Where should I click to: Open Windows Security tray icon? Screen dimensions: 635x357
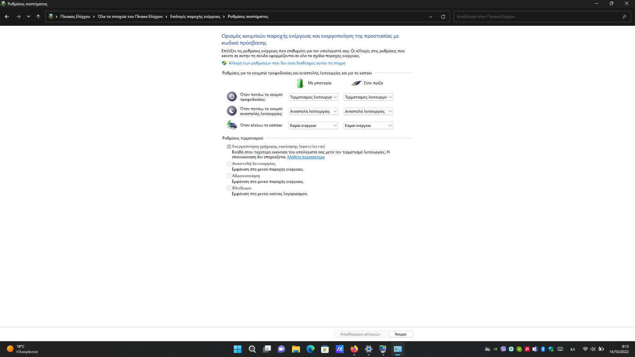click(x=551, y=349)
